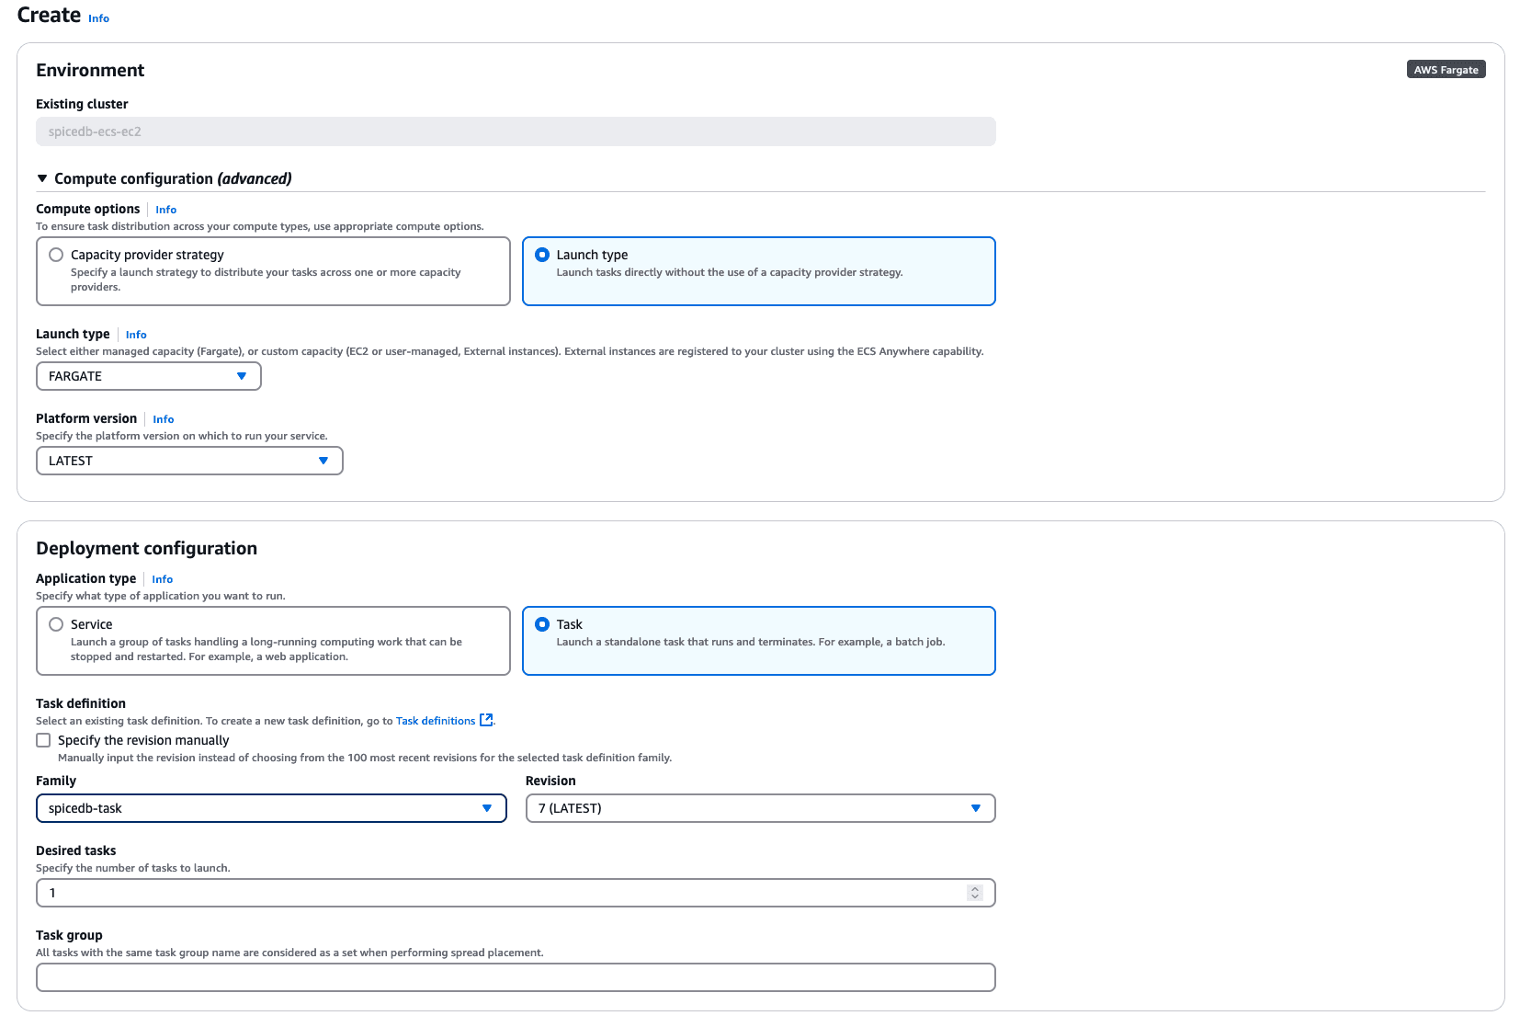View Info for Launch type label
1520x1027 pixels.
(x=136, y=335)
